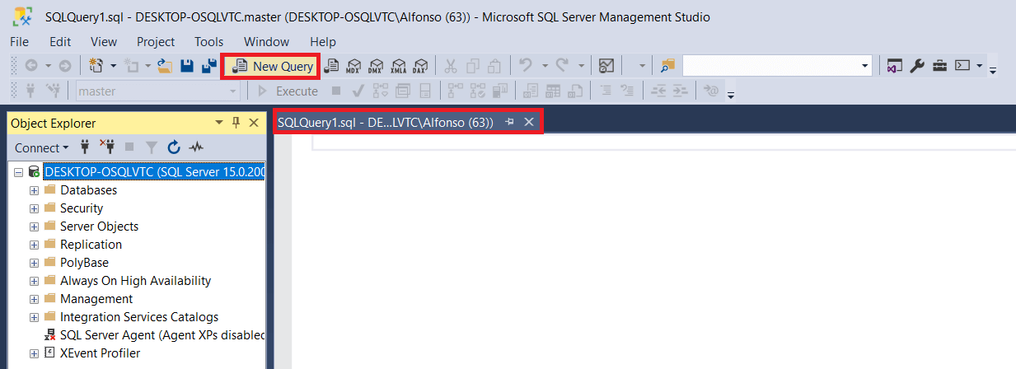Open the Project menu
Viewport: 1016px width, 369px height.
tap(156, 41)
